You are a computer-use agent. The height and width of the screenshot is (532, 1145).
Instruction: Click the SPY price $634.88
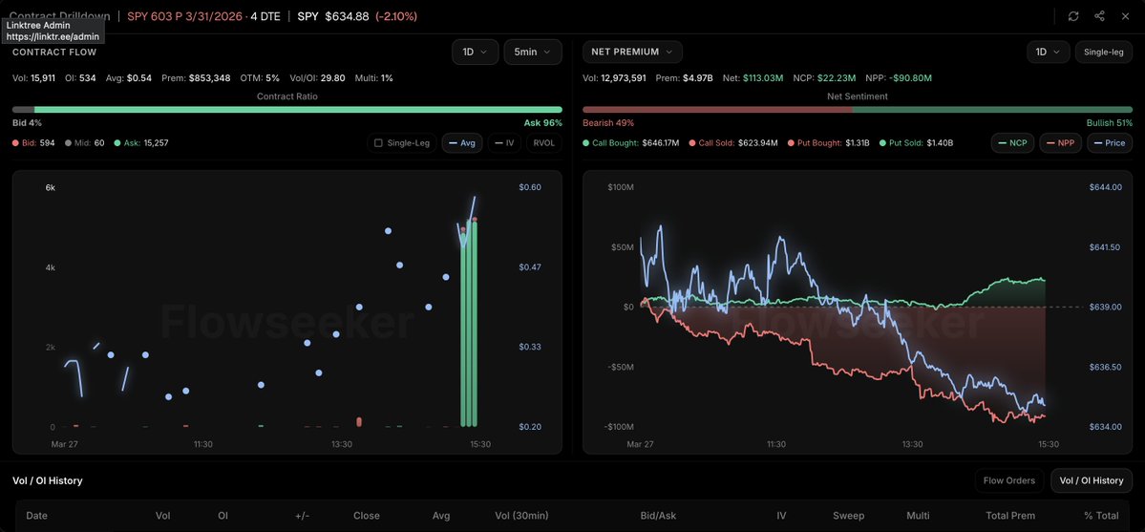point(347,16)
